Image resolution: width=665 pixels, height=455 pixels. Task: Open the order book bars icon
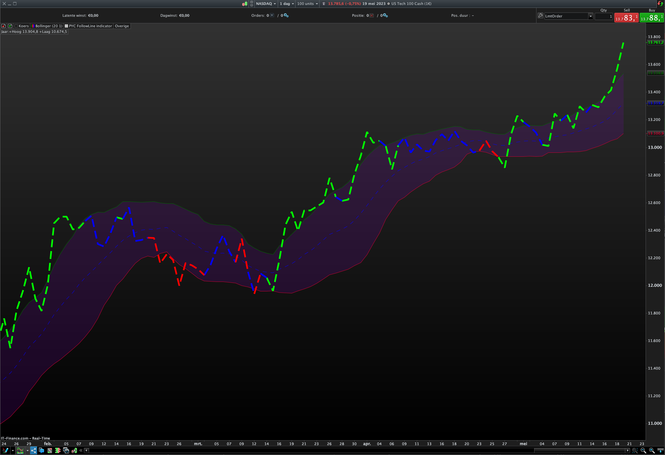tap(58, 450)
